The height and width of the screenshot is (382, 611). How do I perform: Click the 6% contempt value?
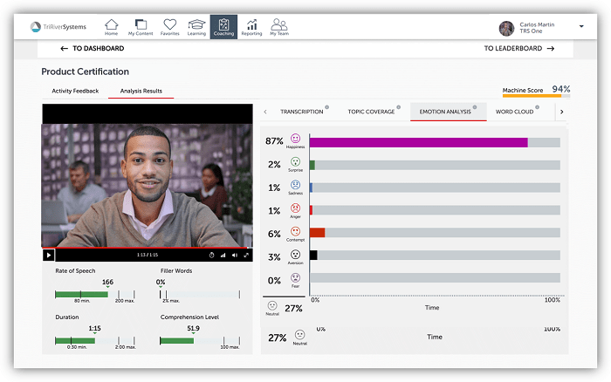274,234
